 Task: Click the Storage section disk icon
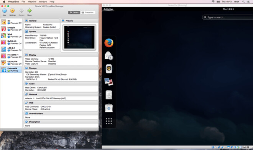pos(26,68)
